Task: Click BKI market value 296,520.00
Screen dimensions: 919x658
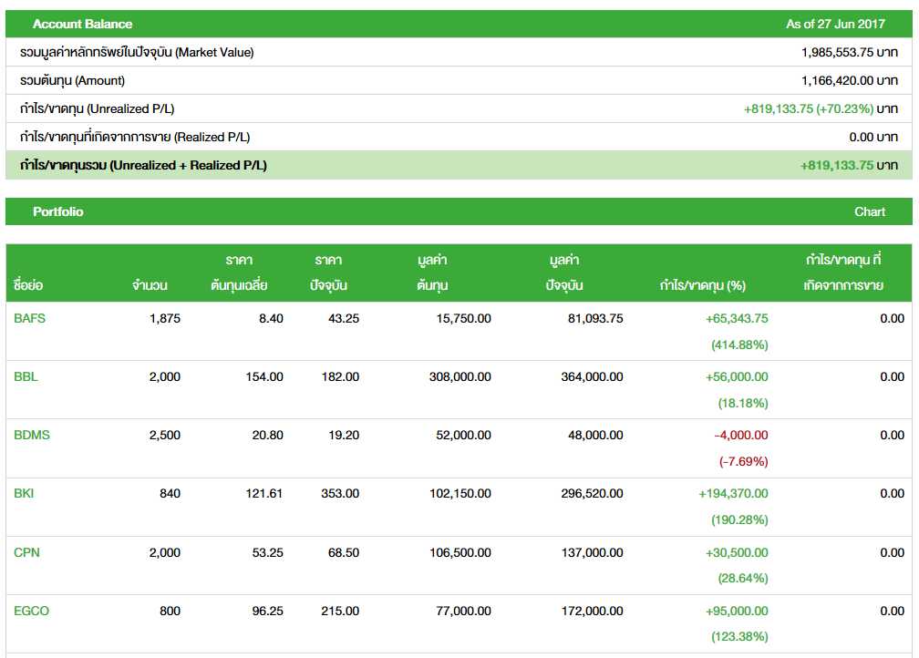Action: [592, 493]
